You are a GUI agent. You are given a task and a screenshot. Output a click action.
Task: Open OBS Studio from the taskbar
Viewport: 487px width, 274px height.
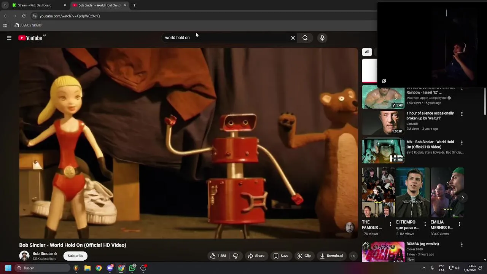pyautogui.click(x=143, y=268)
